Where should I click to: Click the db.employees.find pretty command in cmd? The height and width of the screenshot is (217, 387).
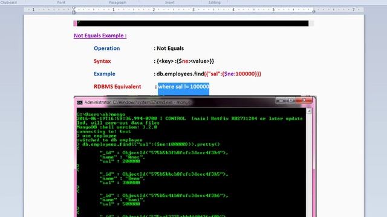click(148, 144)
